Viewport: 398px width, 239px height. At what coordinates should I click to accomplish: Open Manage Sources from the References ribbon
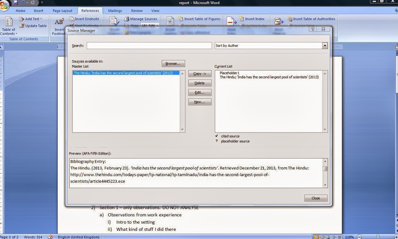[141, 19]
